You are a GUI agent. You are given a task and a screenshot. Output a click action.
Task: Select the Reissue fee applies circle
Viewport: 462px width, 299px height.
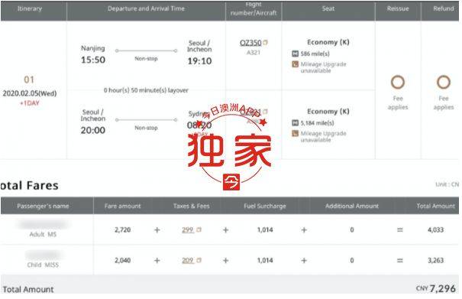click(x=398, y=82)
